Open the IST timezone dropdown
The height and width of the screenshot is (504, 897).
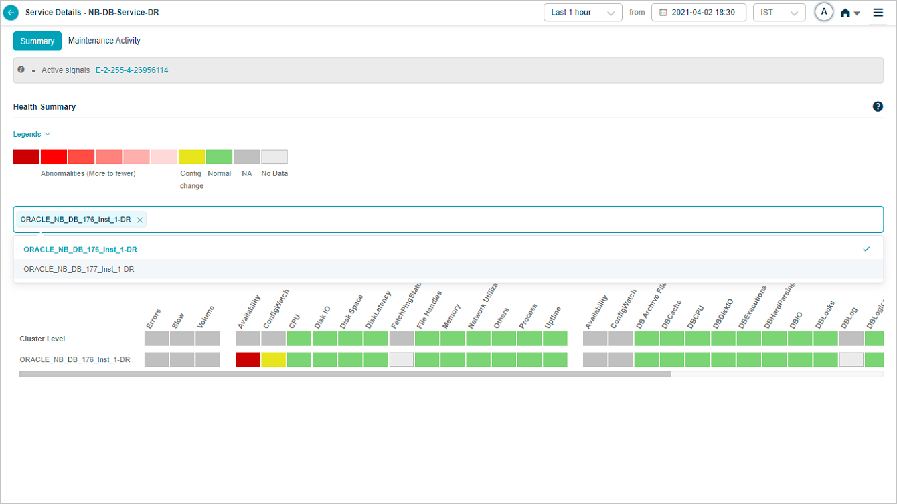tap(779, 13)
